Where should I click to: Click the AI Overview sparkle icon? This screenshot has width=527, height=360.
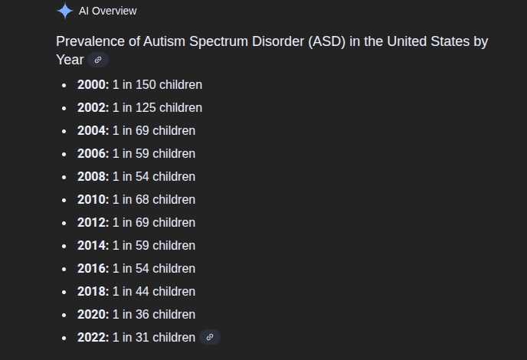(x=65, y=11)
